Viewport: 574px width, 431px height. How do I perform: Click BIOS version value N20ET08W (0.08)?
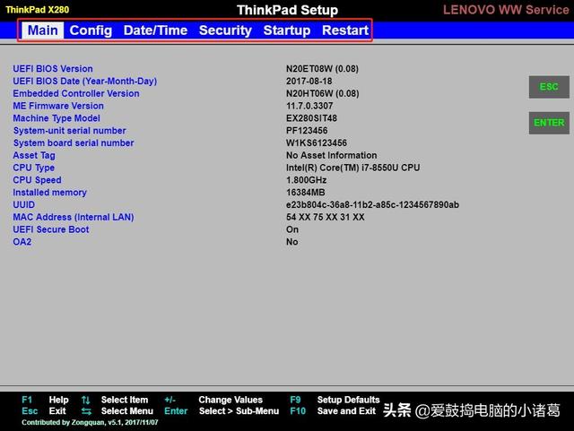tap(322, 69)
